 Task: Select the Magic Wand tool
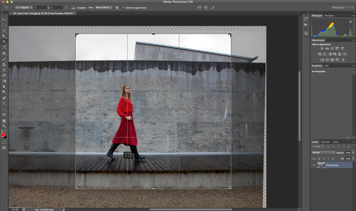[4, 36]
